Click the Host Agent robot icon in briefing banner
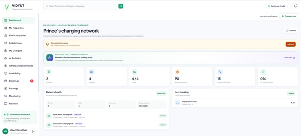The height and width of the screenshot is (136, 301). point(50,58)
